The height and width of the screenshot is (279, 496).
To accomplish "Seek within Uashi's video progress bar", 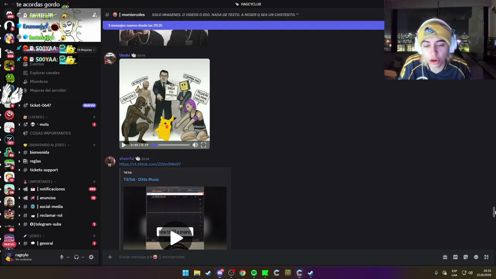I will (170, 145).
